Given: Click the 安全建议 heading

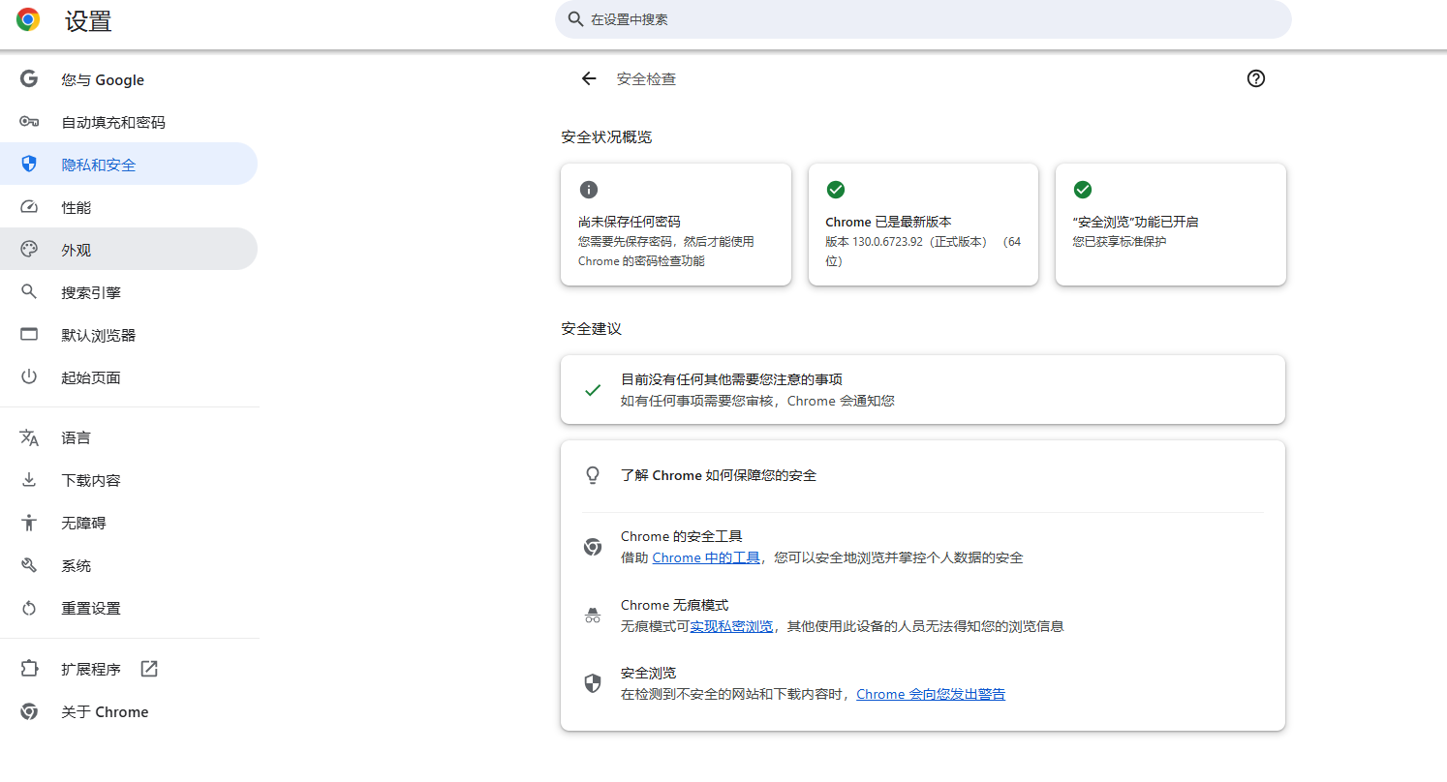Looking at the screenshot, I should 591,329.
